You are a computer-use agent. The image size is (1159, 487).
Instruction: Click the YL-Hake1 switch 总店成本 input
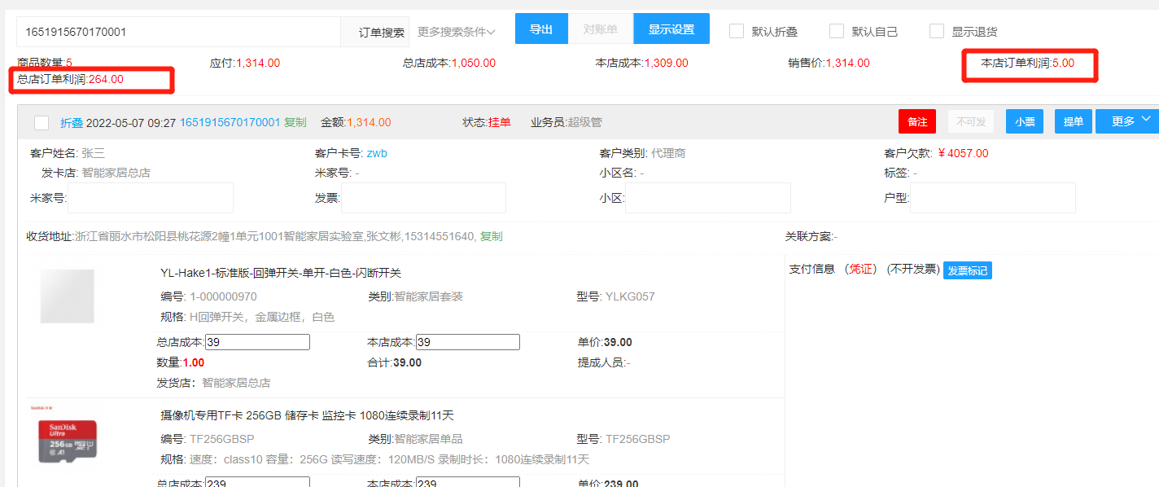[257, 342]
